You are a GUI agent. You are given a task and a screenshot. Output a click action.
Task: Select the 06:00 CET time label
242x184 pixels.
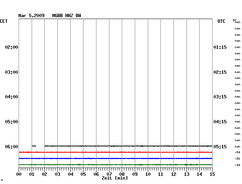12,146
